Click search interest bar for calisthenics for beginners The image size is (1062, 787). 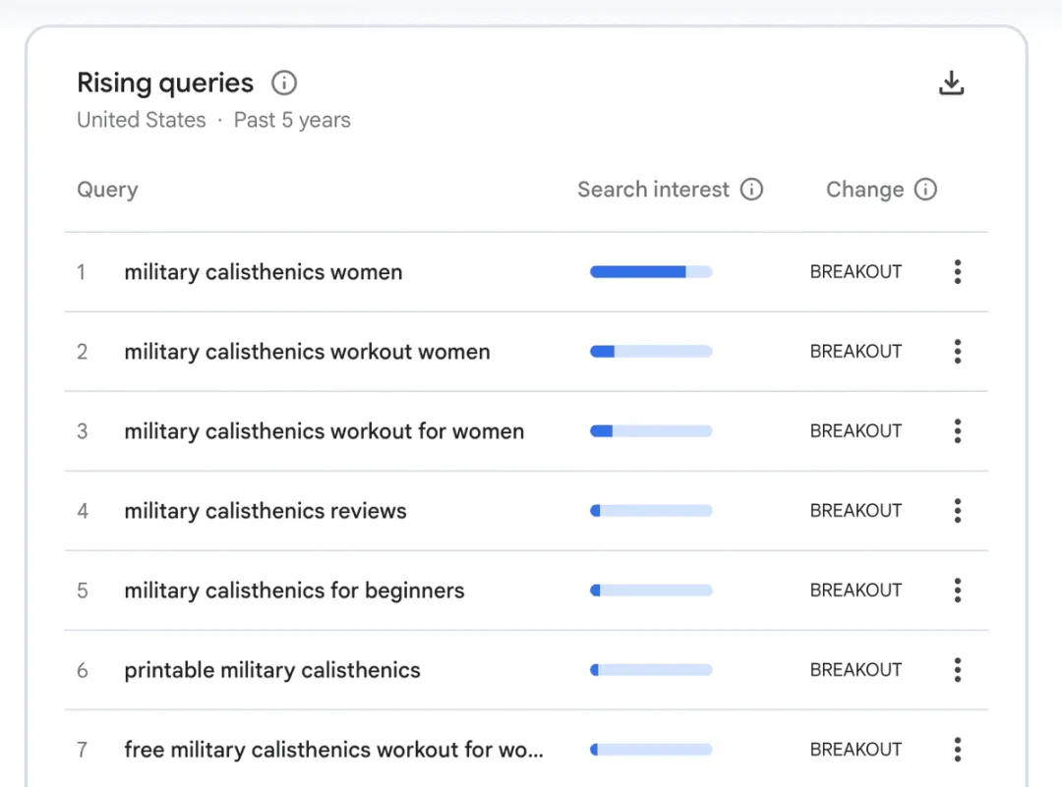point(651,590)
